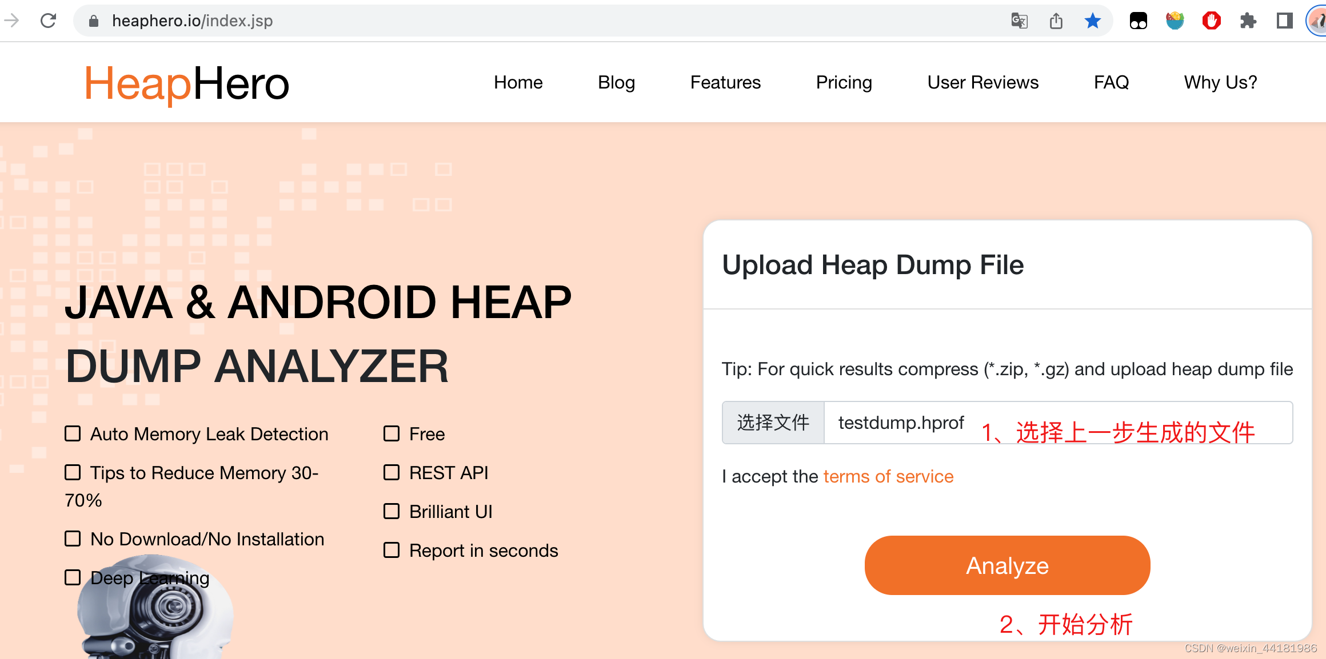The image size is (1326, 659).
Task: Open the FAQ menu item
Action: pos(1111,82)
